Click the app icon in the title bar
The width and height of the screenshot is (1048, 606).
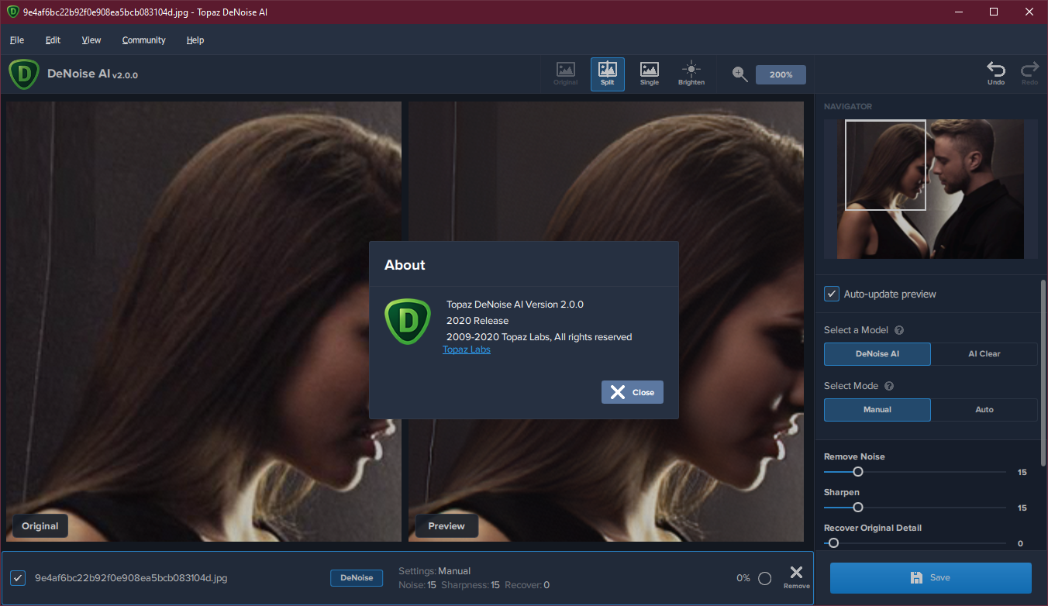(13, 12)
